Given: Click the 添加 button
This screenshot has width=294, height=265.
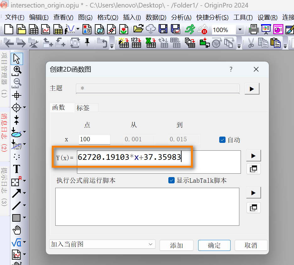Looking at the screenshot, I should click(x=176, y=246).
